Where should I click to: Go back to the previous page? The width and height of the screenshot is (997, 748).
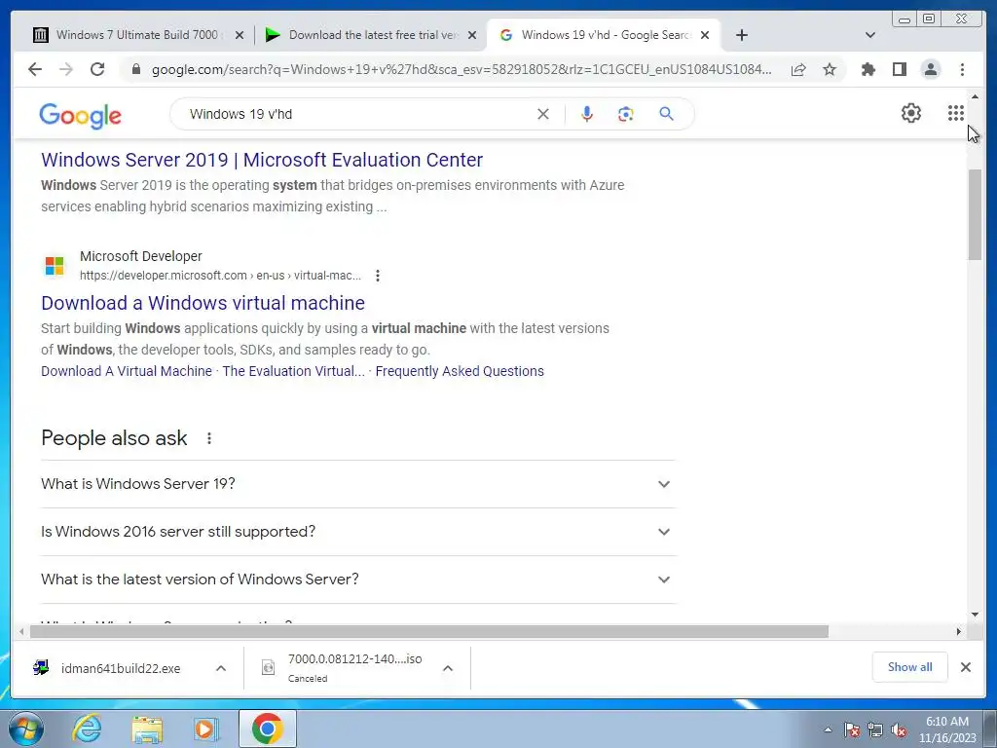(35, 69)
